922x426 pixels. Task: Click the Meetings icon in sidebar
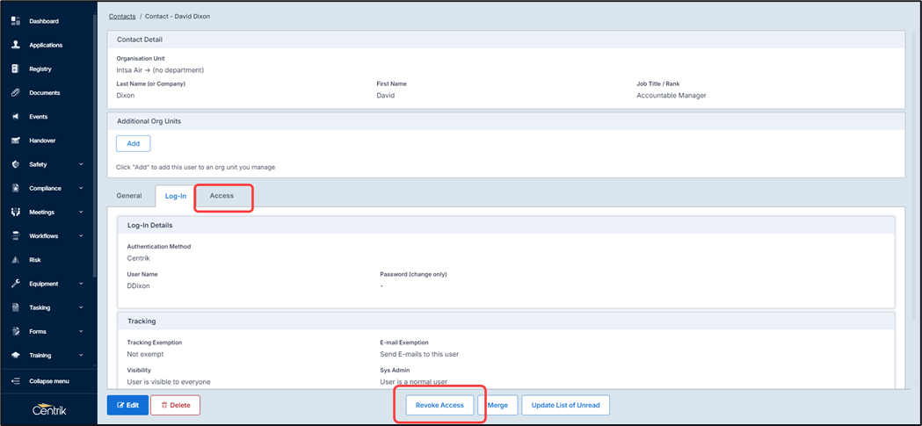pos(16,212)
